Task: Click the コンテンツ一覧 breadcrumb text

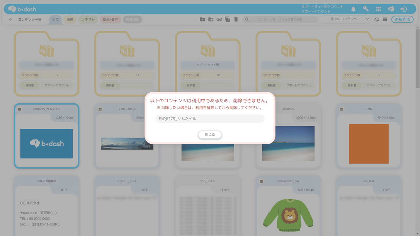Action: pyautogui.click(x=30, y=19)
